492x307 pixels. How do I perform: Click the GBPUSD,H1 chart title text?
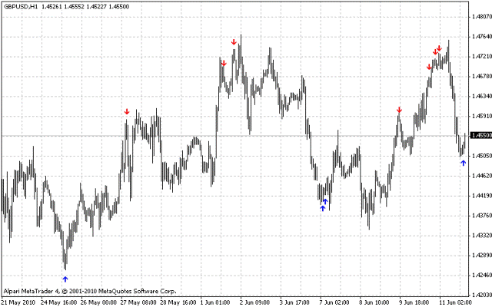point(20,5)
